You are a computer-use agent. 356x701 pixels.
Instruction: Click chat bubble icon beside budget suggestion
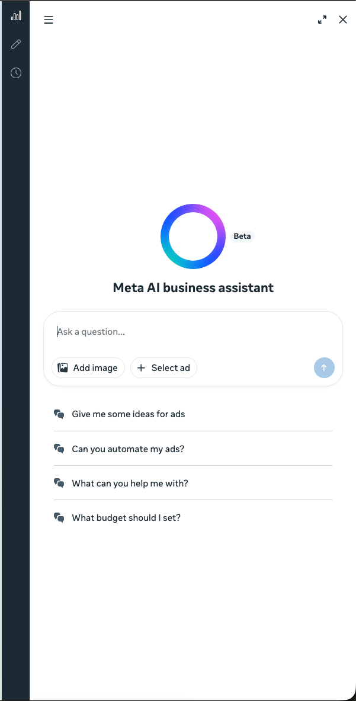(59, 517)
